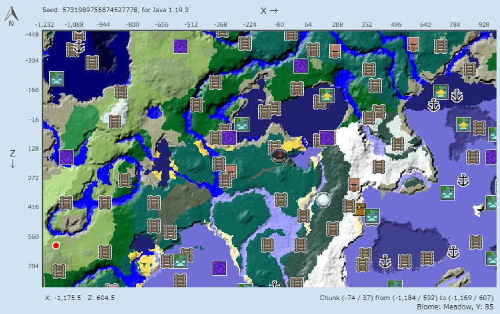Click the 'Biome: Meadow, Y: 85' text
The width and height of the screenshot is (500, 314).
455,306
